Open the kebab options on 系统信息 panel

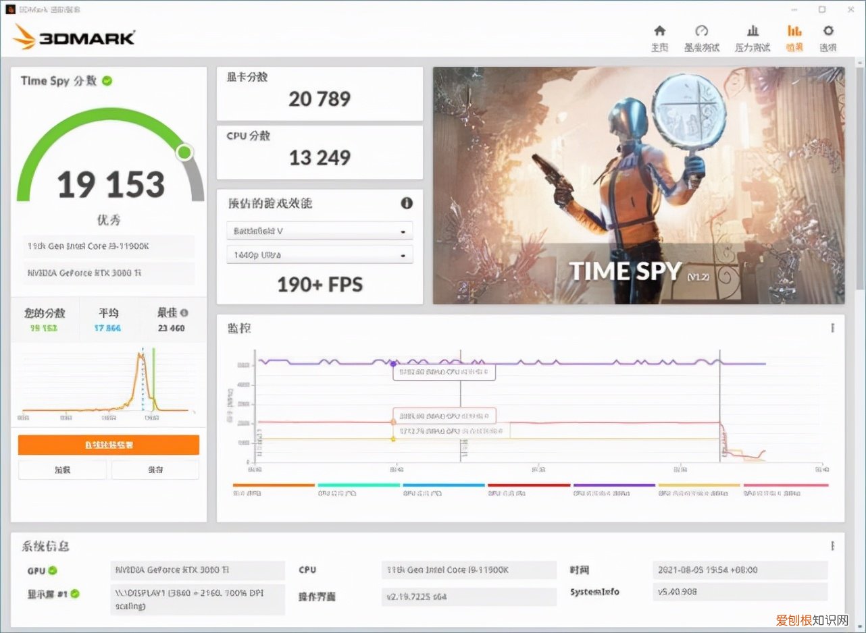tap(833, 545)
